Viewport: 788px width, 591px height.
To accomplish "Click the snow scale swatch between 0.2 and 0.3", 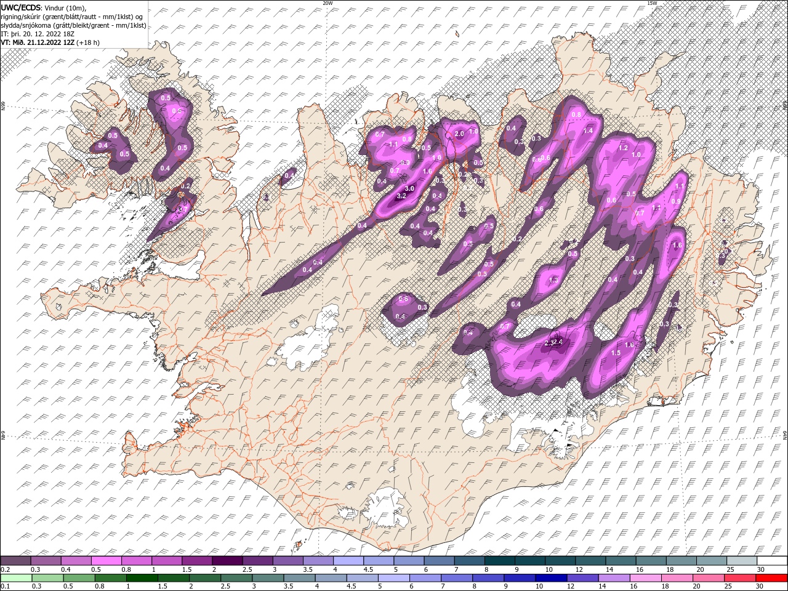I will pos(15,561).
